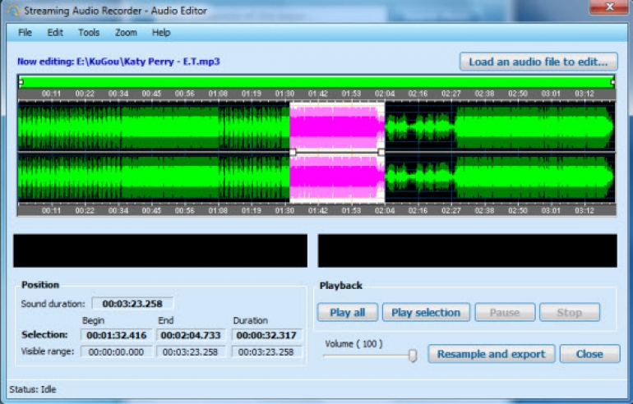Click the Volume ( 100 ) label
The width and height of the screenshot is (633, 404).
[x=353, y=344]
